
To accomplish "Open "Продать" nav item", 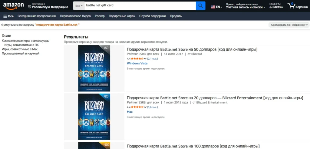I will [x=176, y=16].
